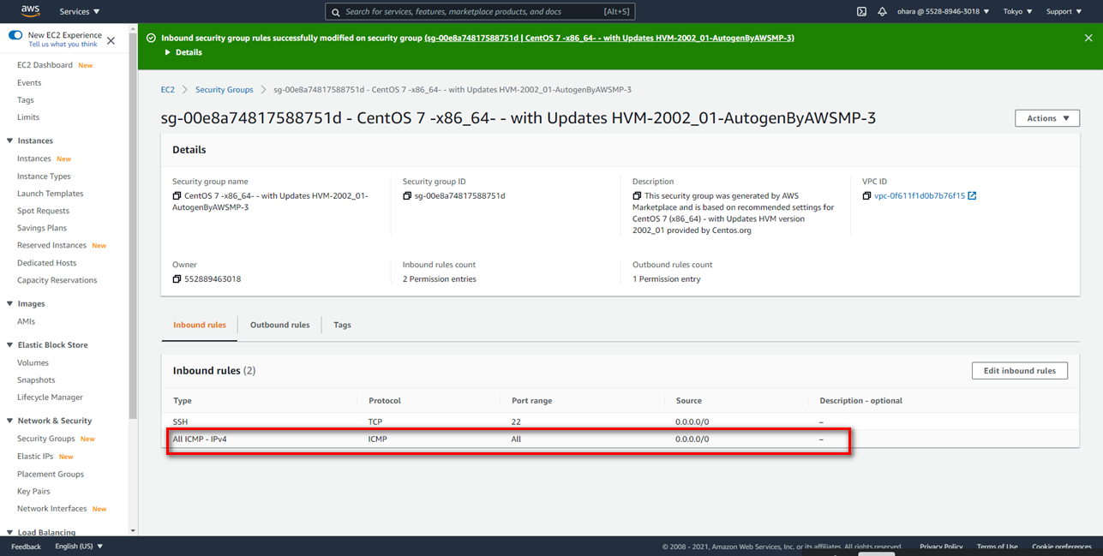Open Elastic IPs in sidebar
Image resolution: width=1103 pixels, height=556 pixels.
pyautogui.click(x=35, y=456)
